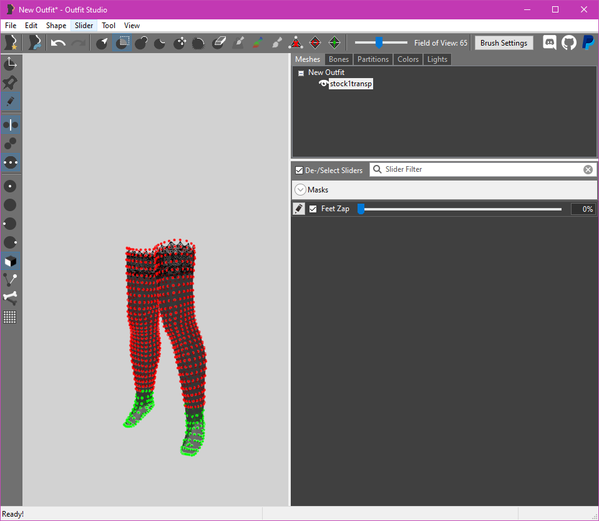Toggle Vertex Edit mode pencil icon
Screen dimensions: 599x521
[11, 101]
